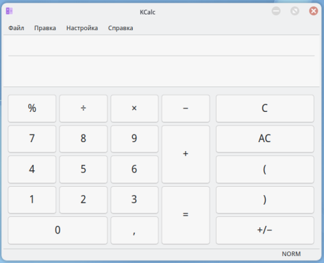324x263 pixels.
Task: Click digit 2 button
Action: (x=84, y=200)
